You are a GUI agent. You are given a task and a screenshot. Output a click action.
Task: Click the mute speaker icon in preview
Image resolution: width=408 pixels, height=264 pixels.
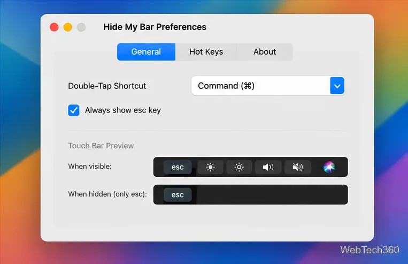298,167
